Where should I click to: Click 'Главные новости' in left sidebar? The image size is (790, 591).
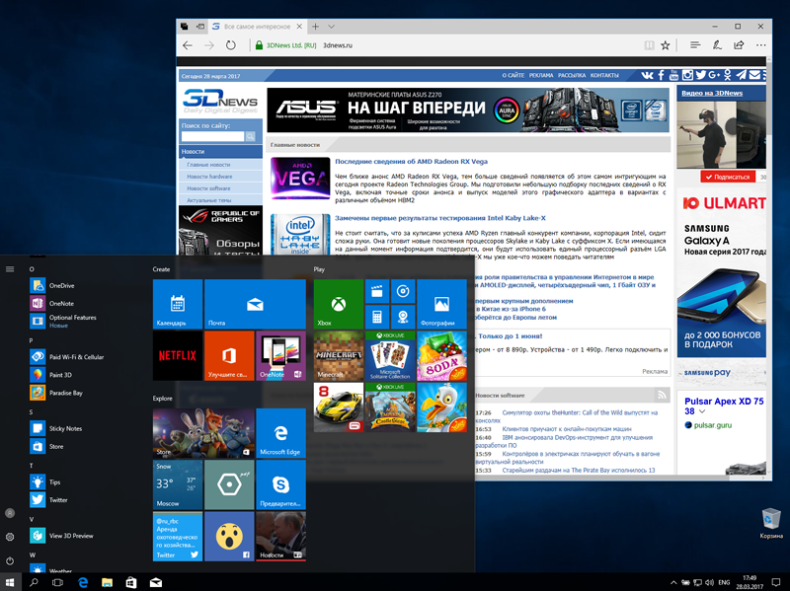pyautogui.click(x=208, y=165)
